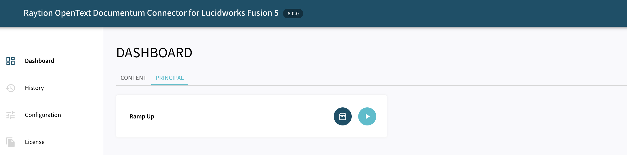
Task: Start the Ramp Up job with the play button
Action: 367,116
